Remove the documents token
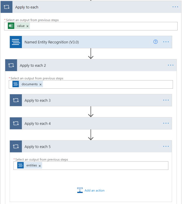This screenshot has height=204, width=182. 41,84
